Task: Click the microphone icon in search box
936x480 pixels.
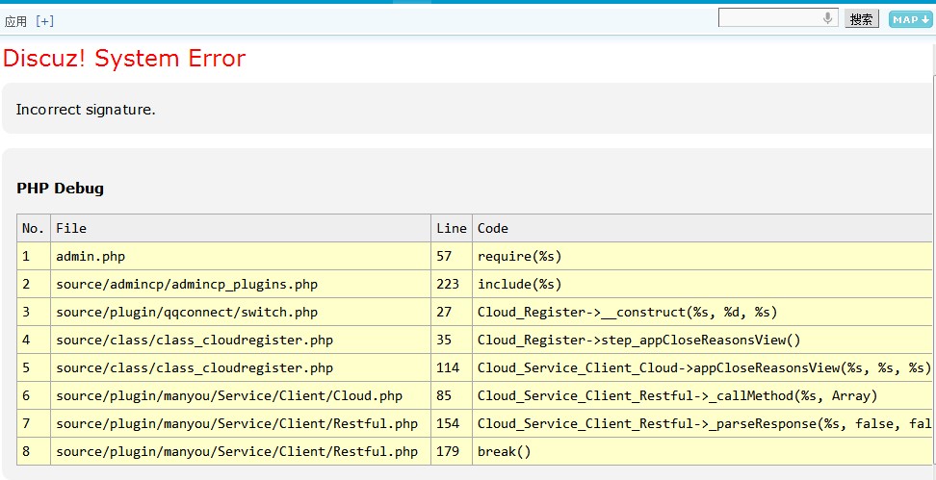Action: (x=827, y=18)
